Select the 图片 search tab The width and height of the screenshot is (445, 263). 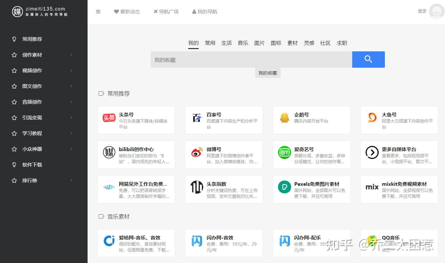tap(259, 43)
